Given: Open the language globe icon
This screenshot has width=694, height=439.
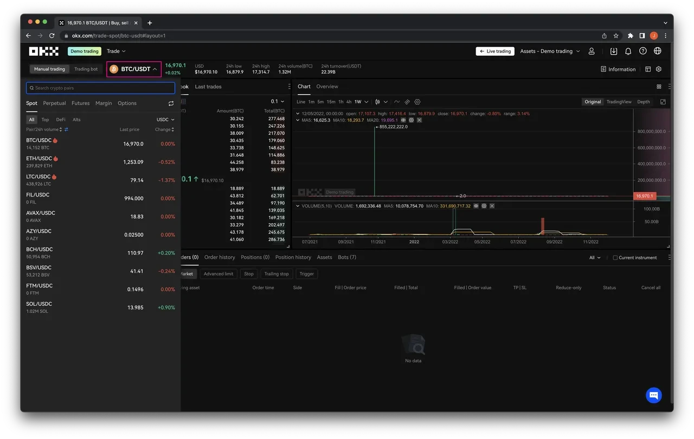Looking at the screenshot, I should pos(658,51).
